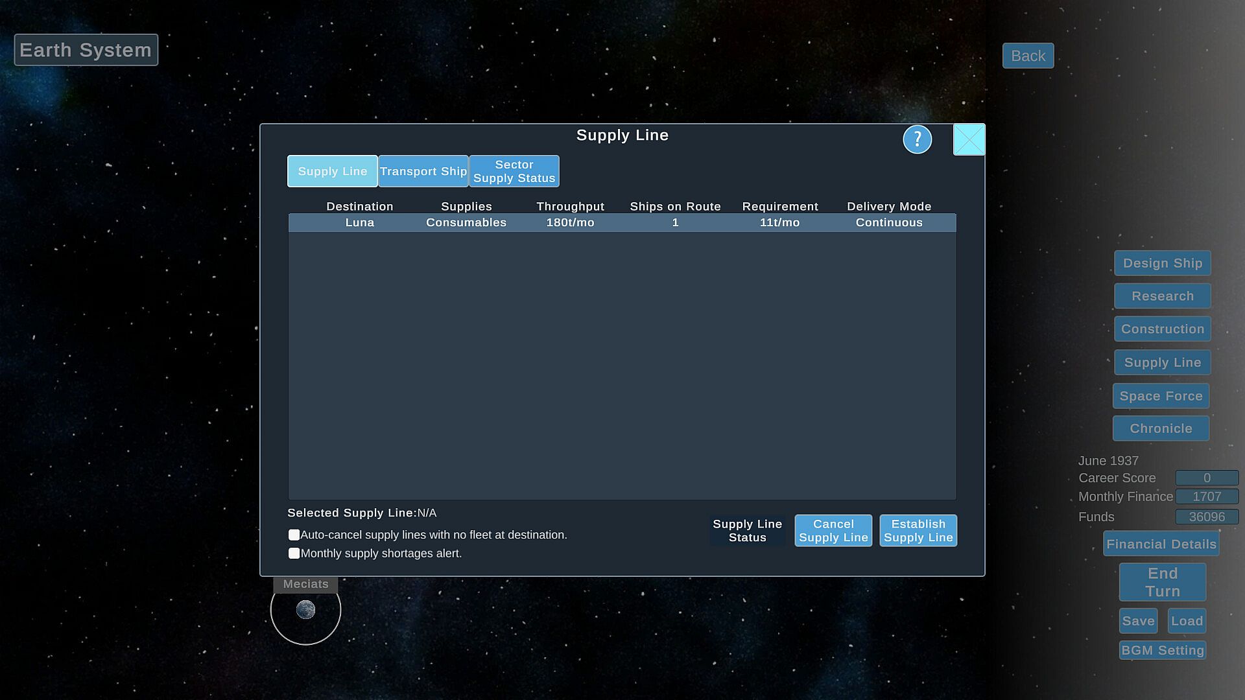The width and height of the screenshot is (1245, 700).
Task: Open BGM Setting
Action: [1162, 650]
